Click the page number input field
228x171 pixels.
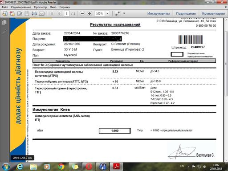point(67,14)
